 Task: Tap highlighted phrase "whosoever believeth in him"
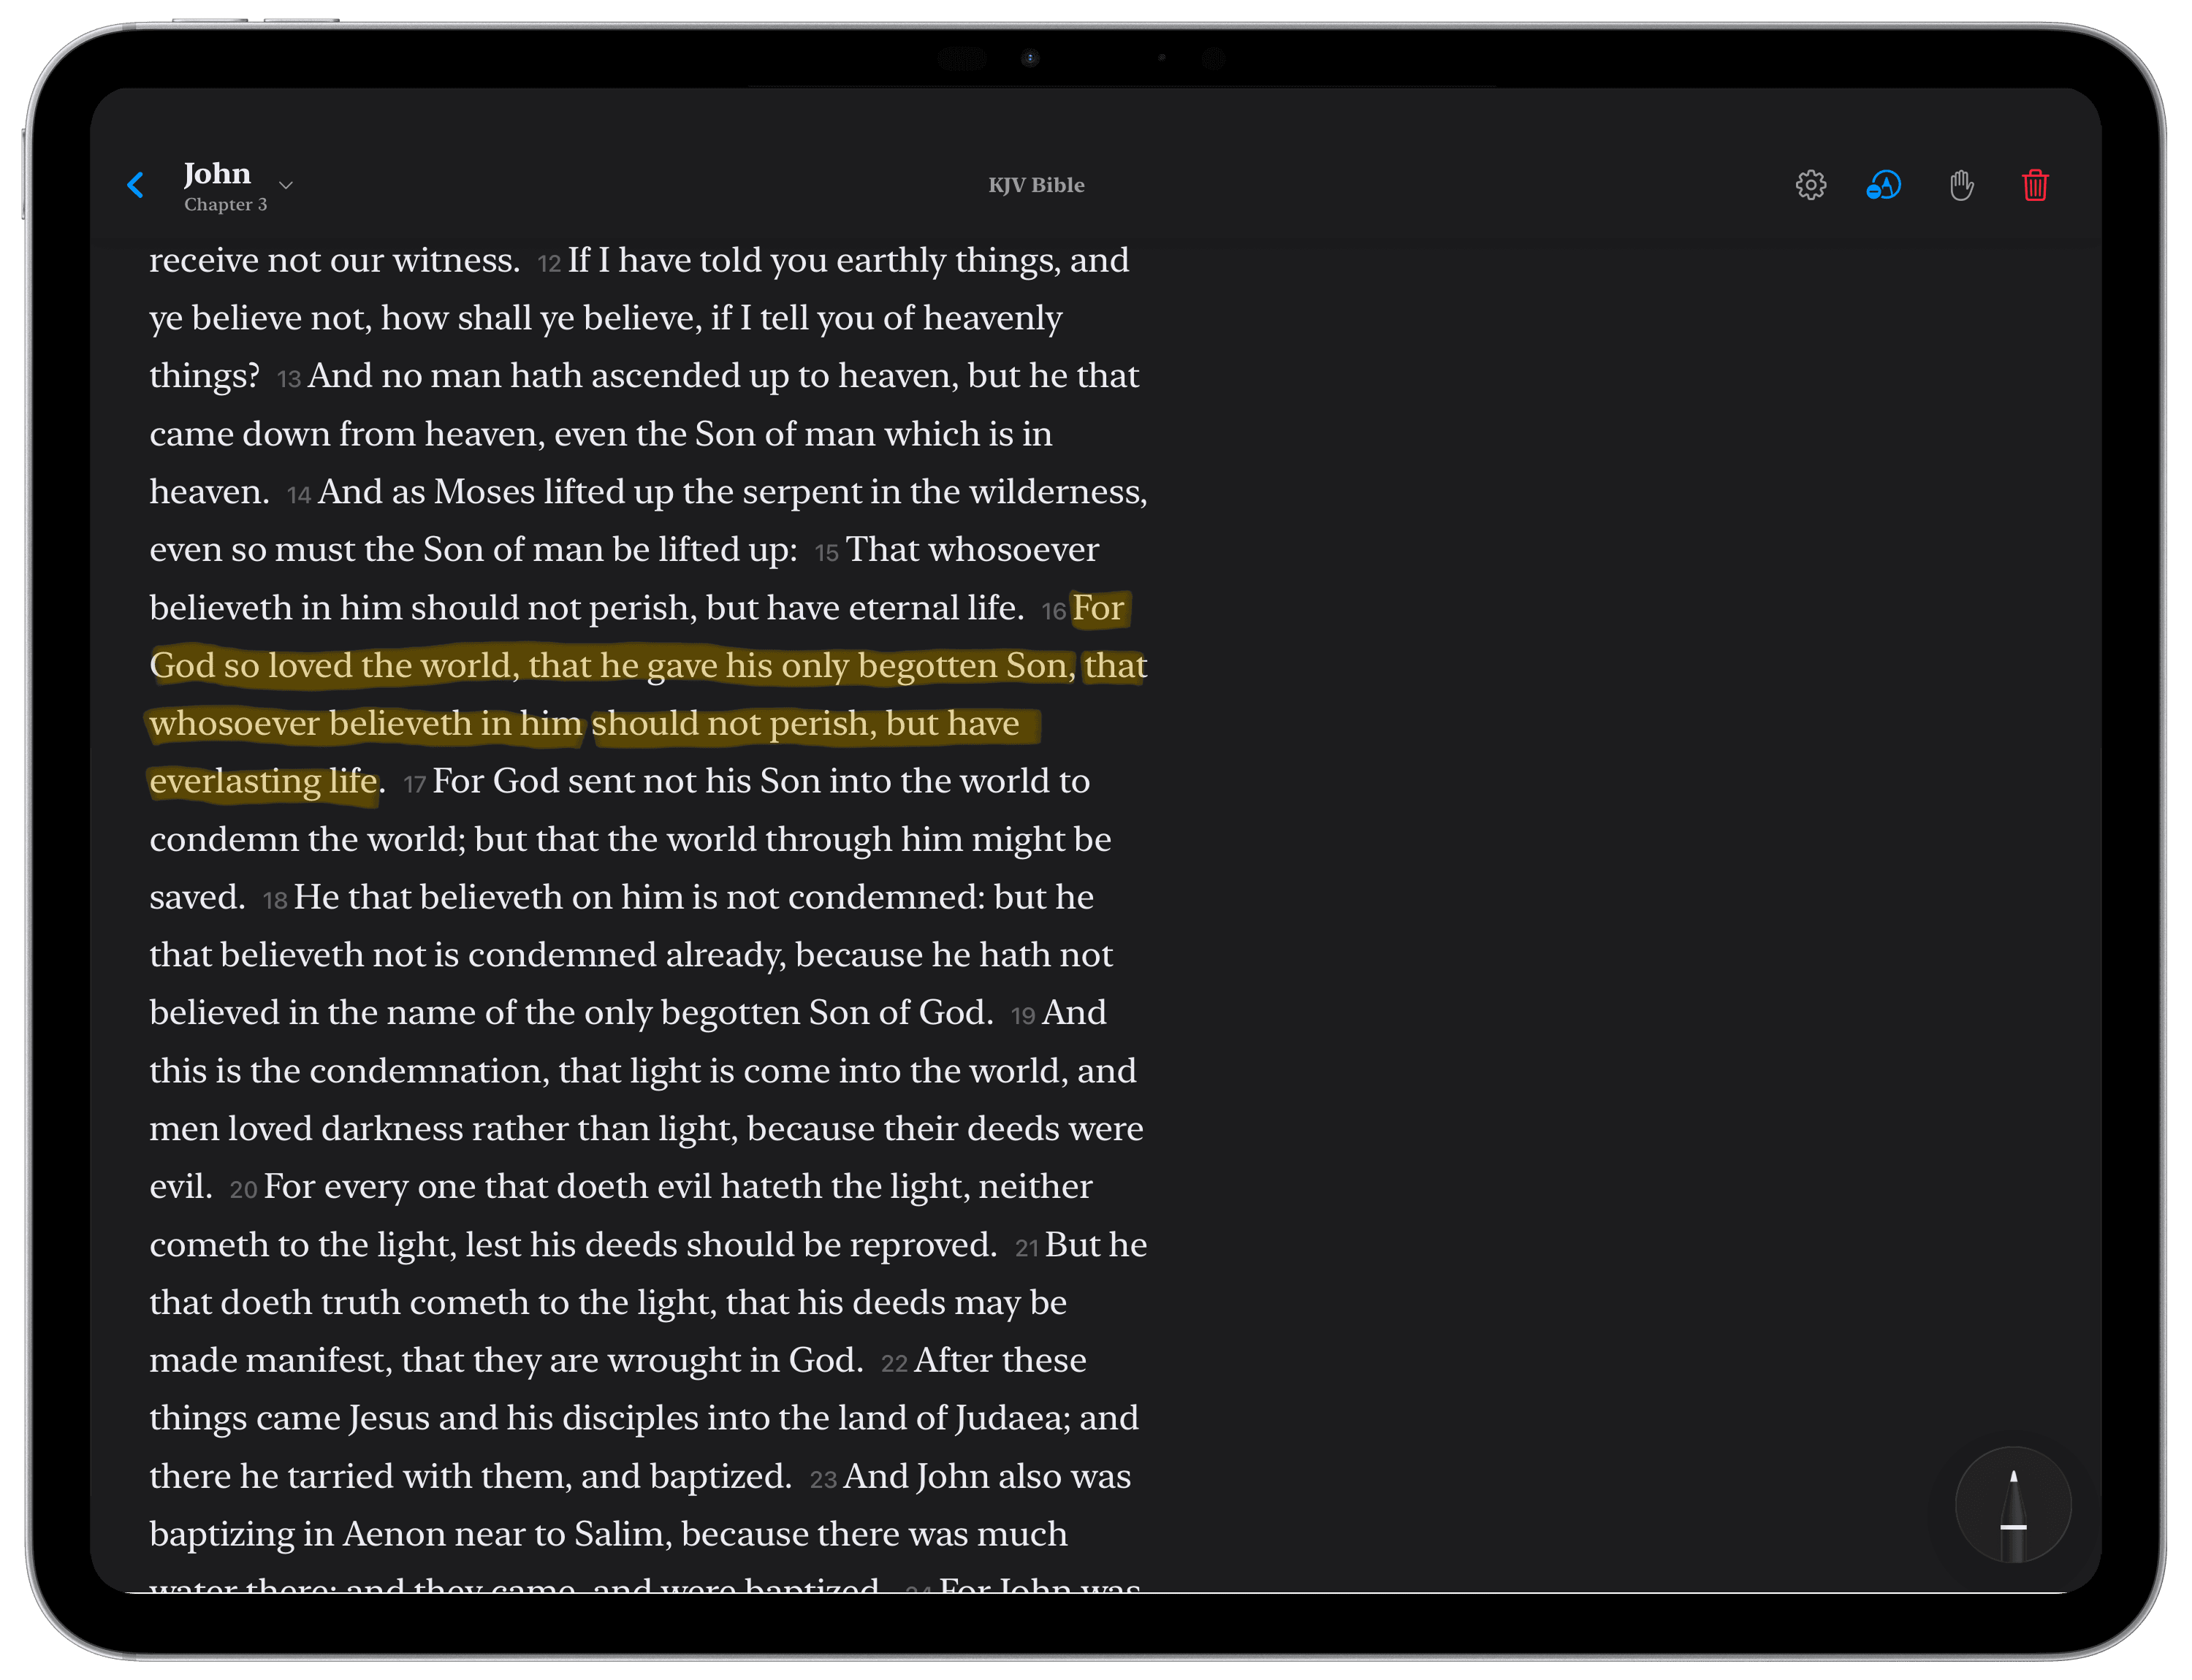pyautogui.click(x=365, y=723)
